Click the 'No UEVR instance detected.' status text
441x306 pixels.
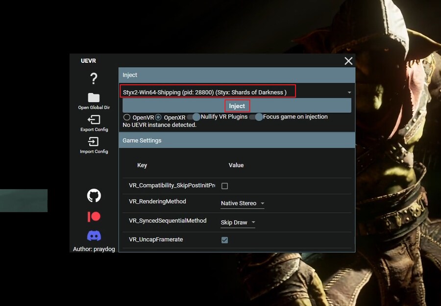tap(159, 125)
